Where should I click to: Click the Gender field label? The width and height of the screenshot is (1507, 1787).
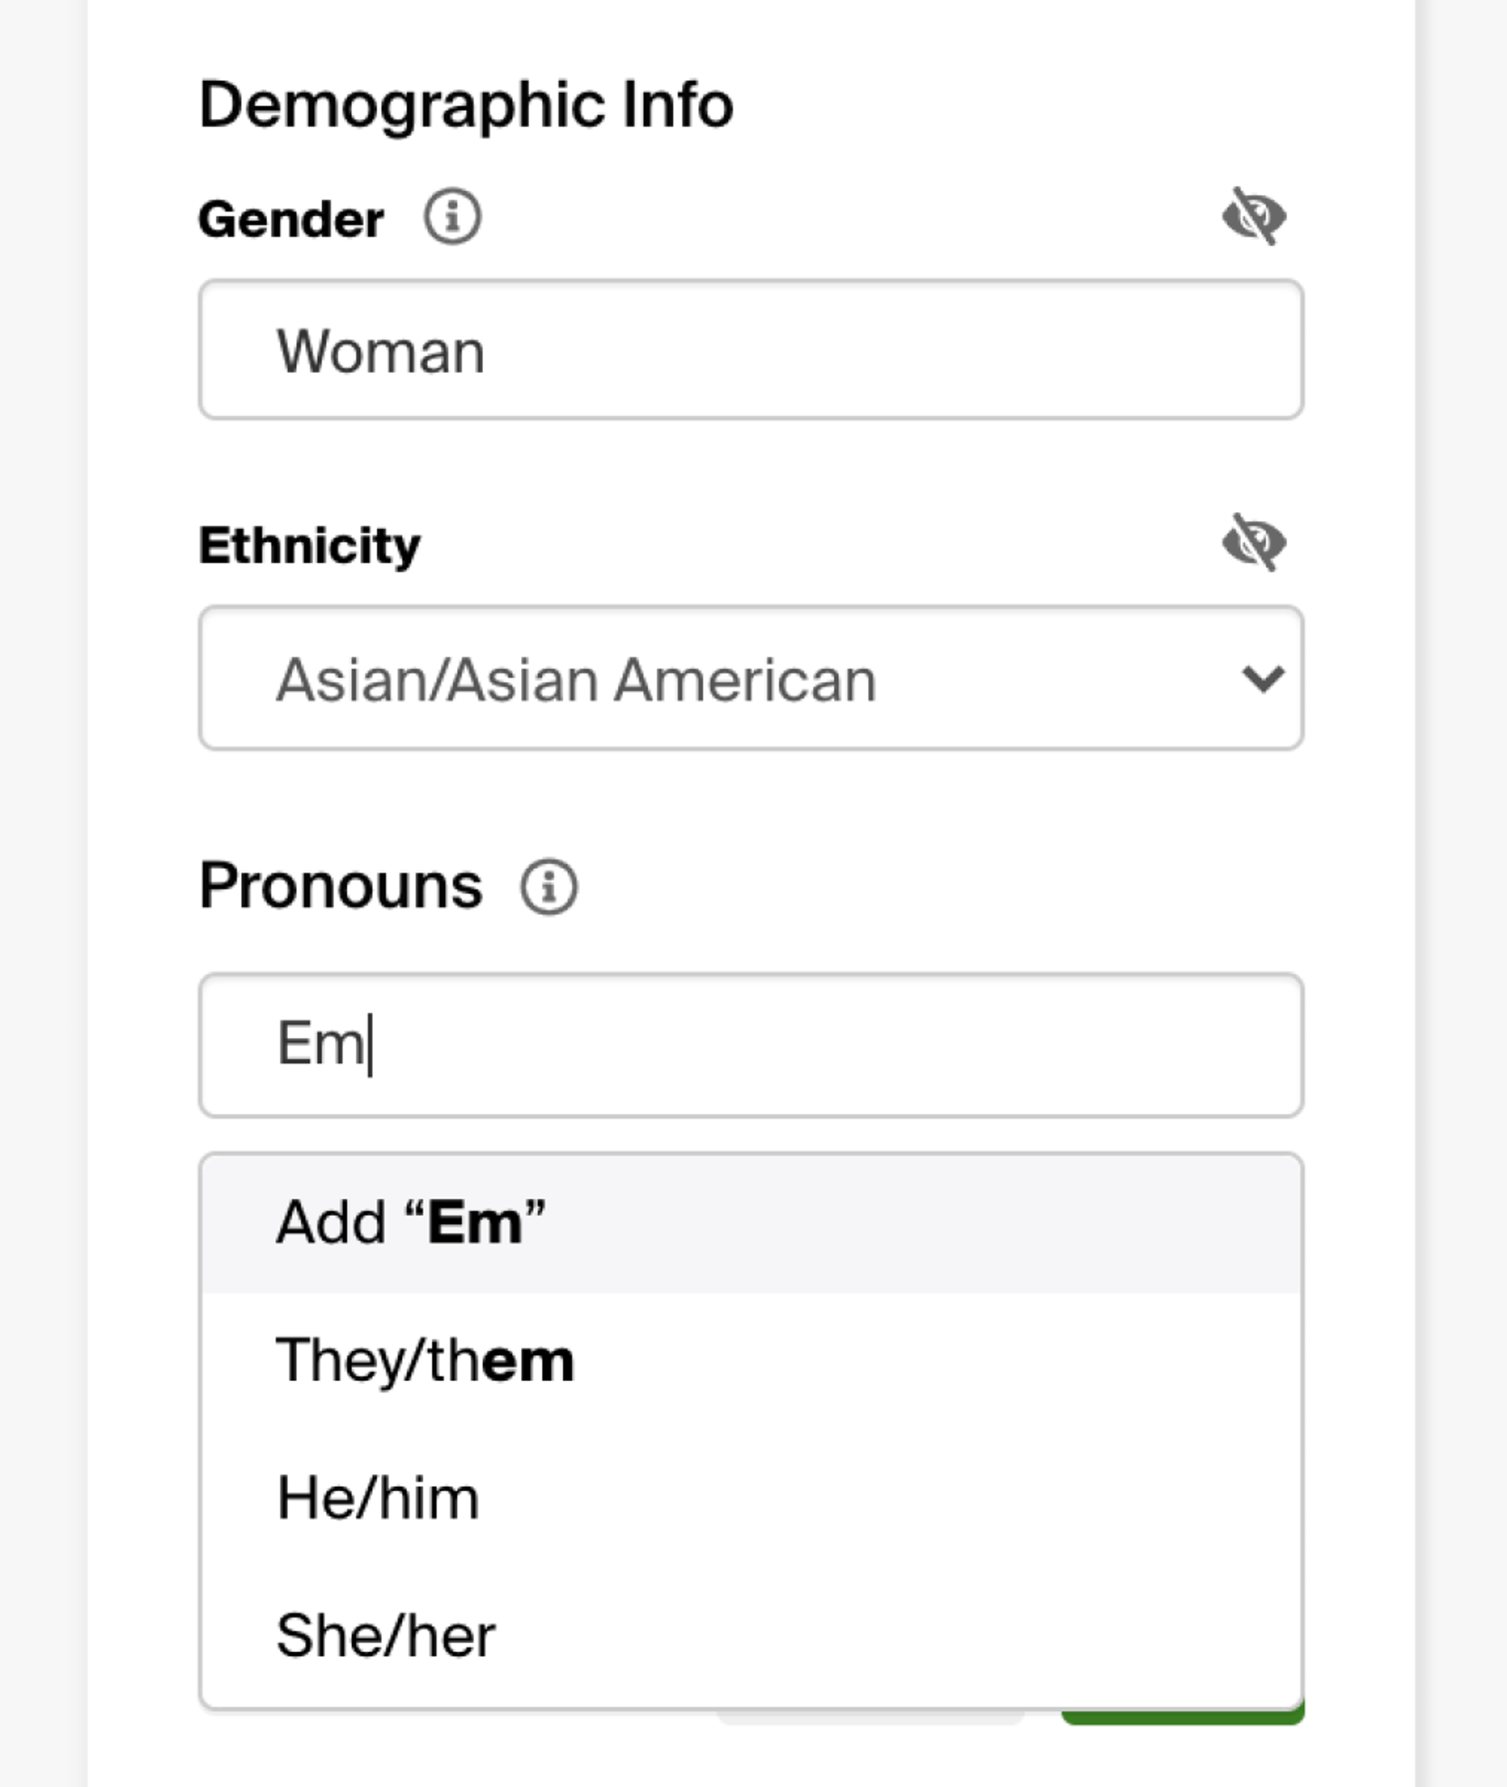(x=290, y=219)
